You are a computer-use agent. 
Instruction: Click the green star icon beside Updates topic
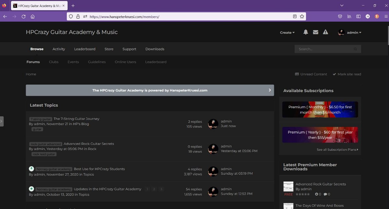click(x=31, y=189)
